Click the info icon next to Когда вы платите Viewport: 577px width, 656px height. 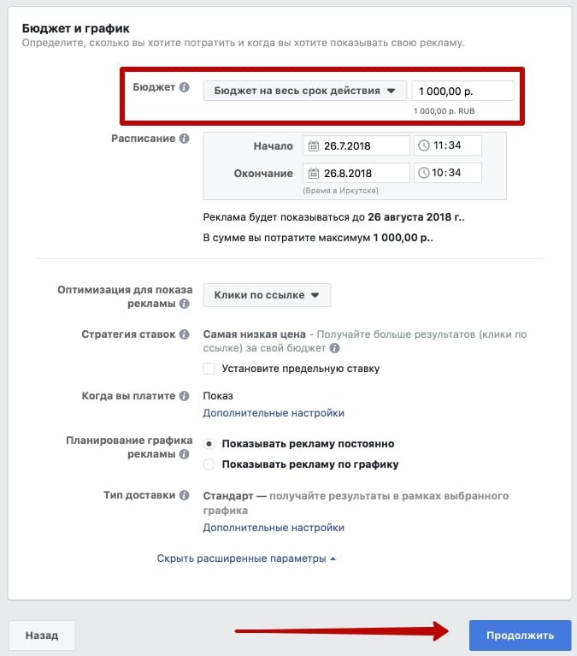tap(184, 396)
